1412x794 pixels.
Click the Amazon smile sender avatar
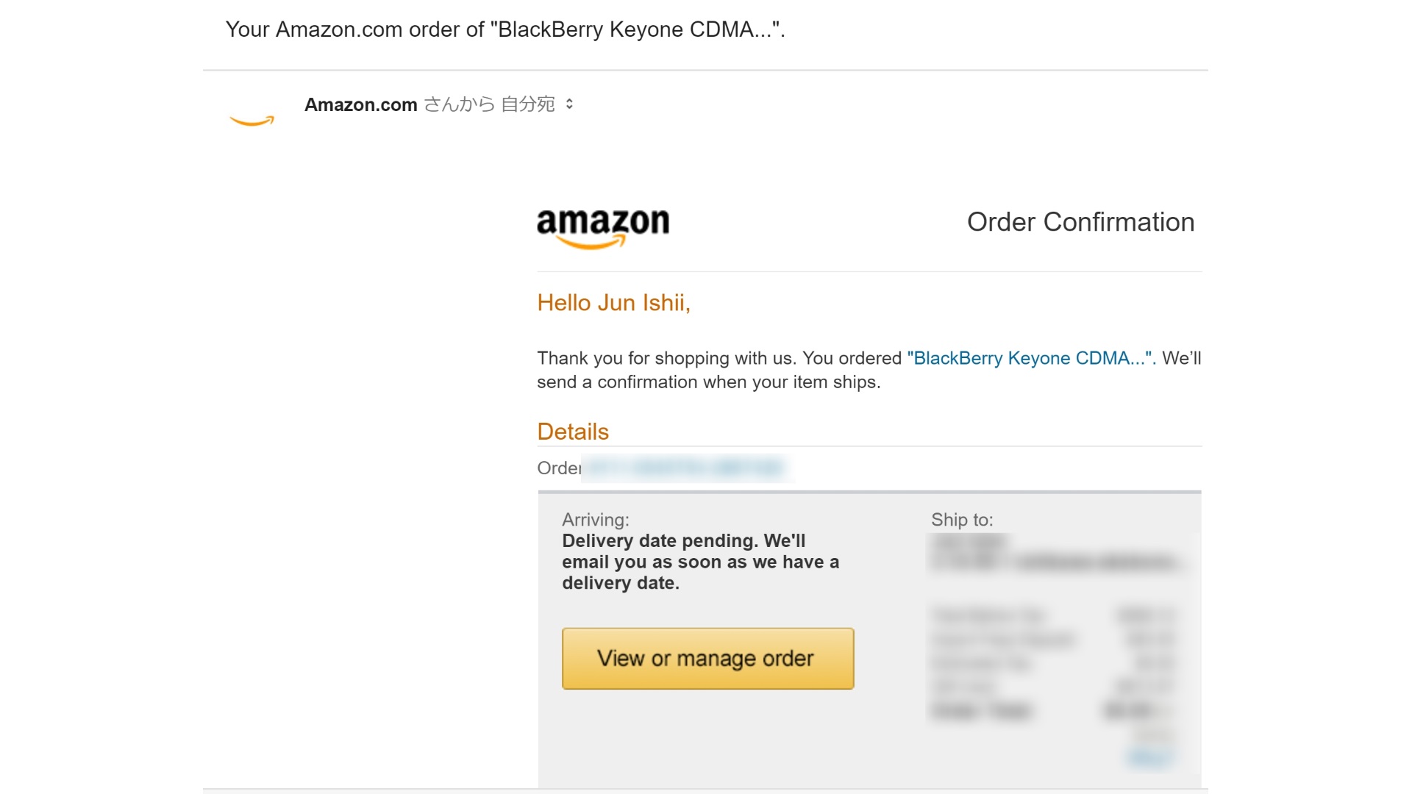point(252,120)
